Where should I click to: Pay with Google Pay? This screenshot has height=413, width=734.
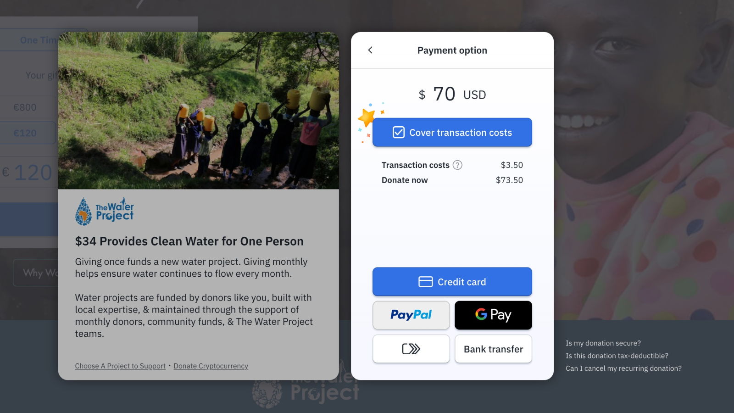click(x=493, y=315)
